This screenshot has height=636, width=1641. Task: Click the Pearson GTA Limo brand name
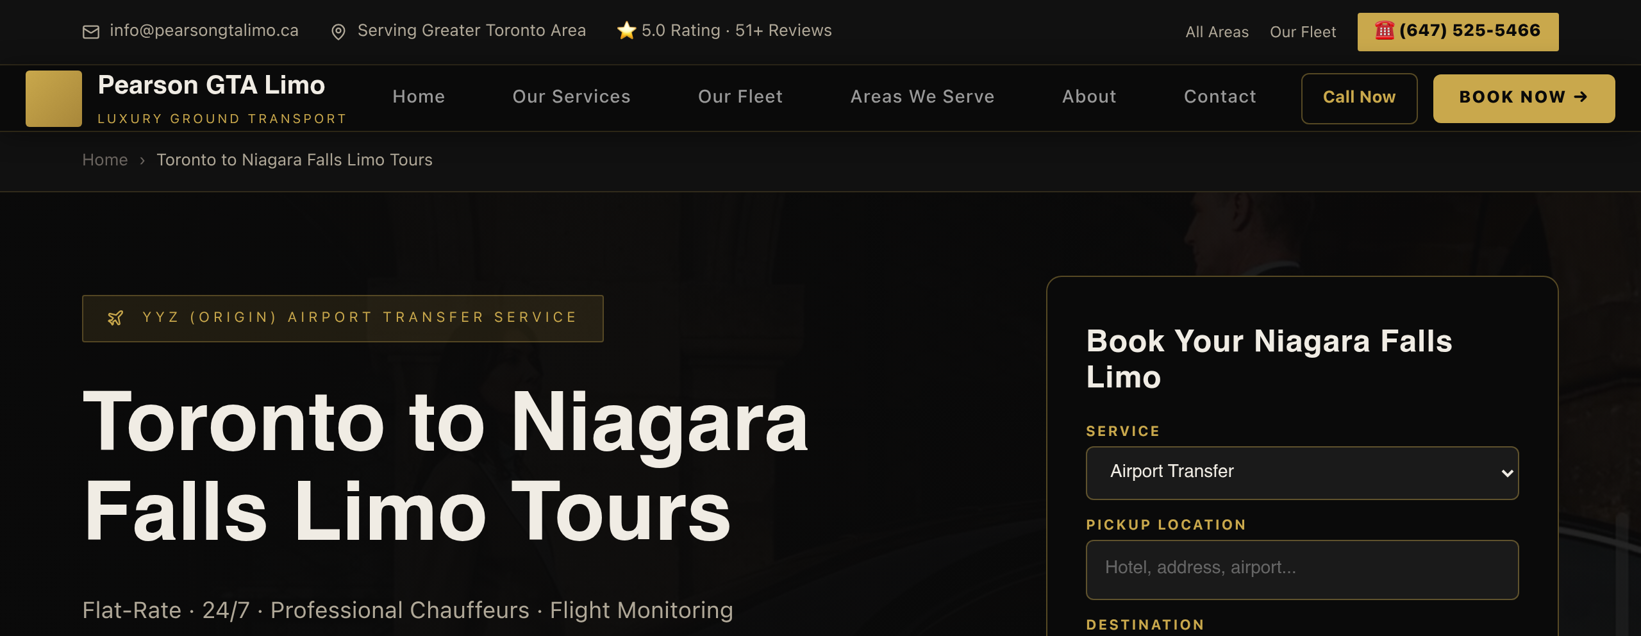click(212, 85)
